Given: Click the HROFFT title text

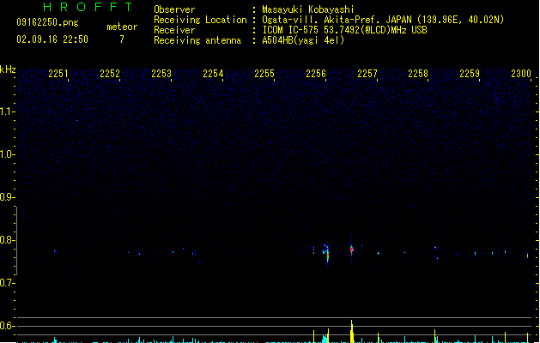Looking at the screenshot, I should pyautogui.click(x=88, y=7).
